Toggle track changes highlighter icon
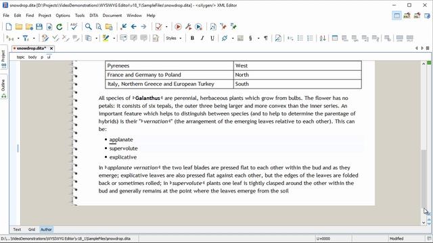The width and height of the screenshot is (433, 243). 106,38
